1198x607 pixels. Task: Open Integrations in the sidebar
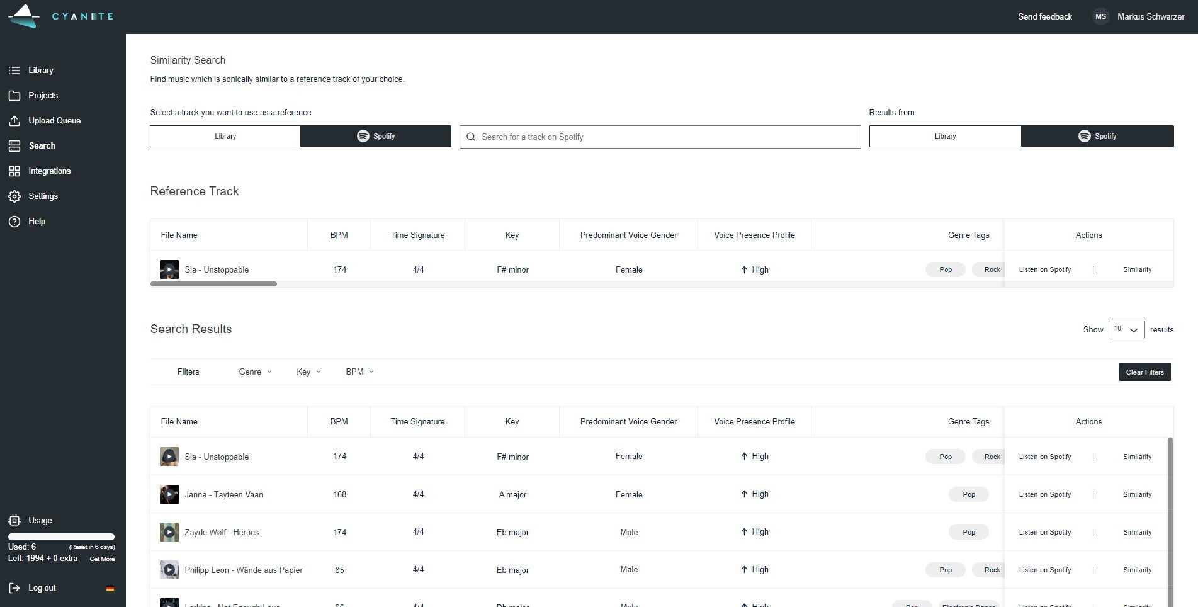coord(49,171)
